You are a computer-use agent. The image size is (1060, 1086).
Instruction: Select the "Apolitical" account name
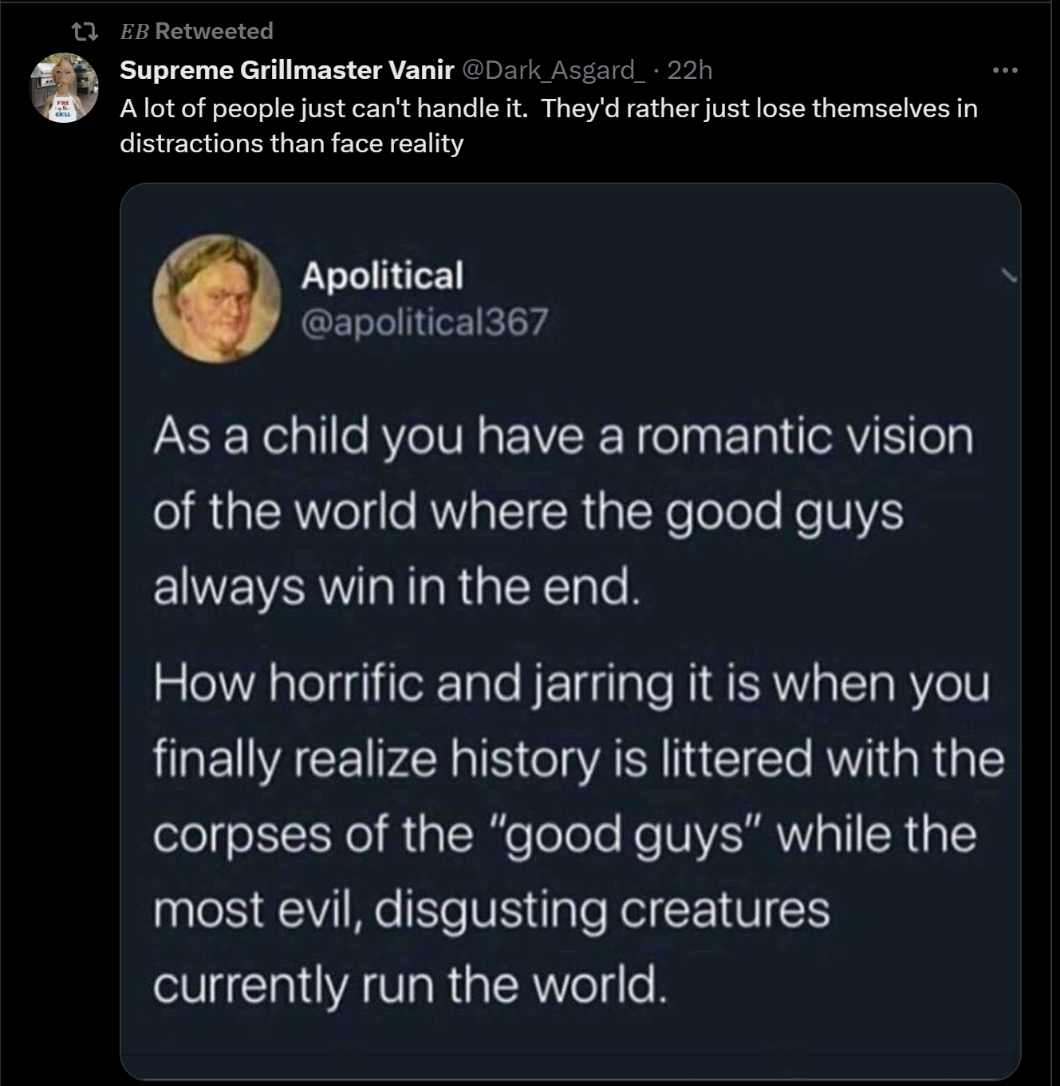coord(382,275)
